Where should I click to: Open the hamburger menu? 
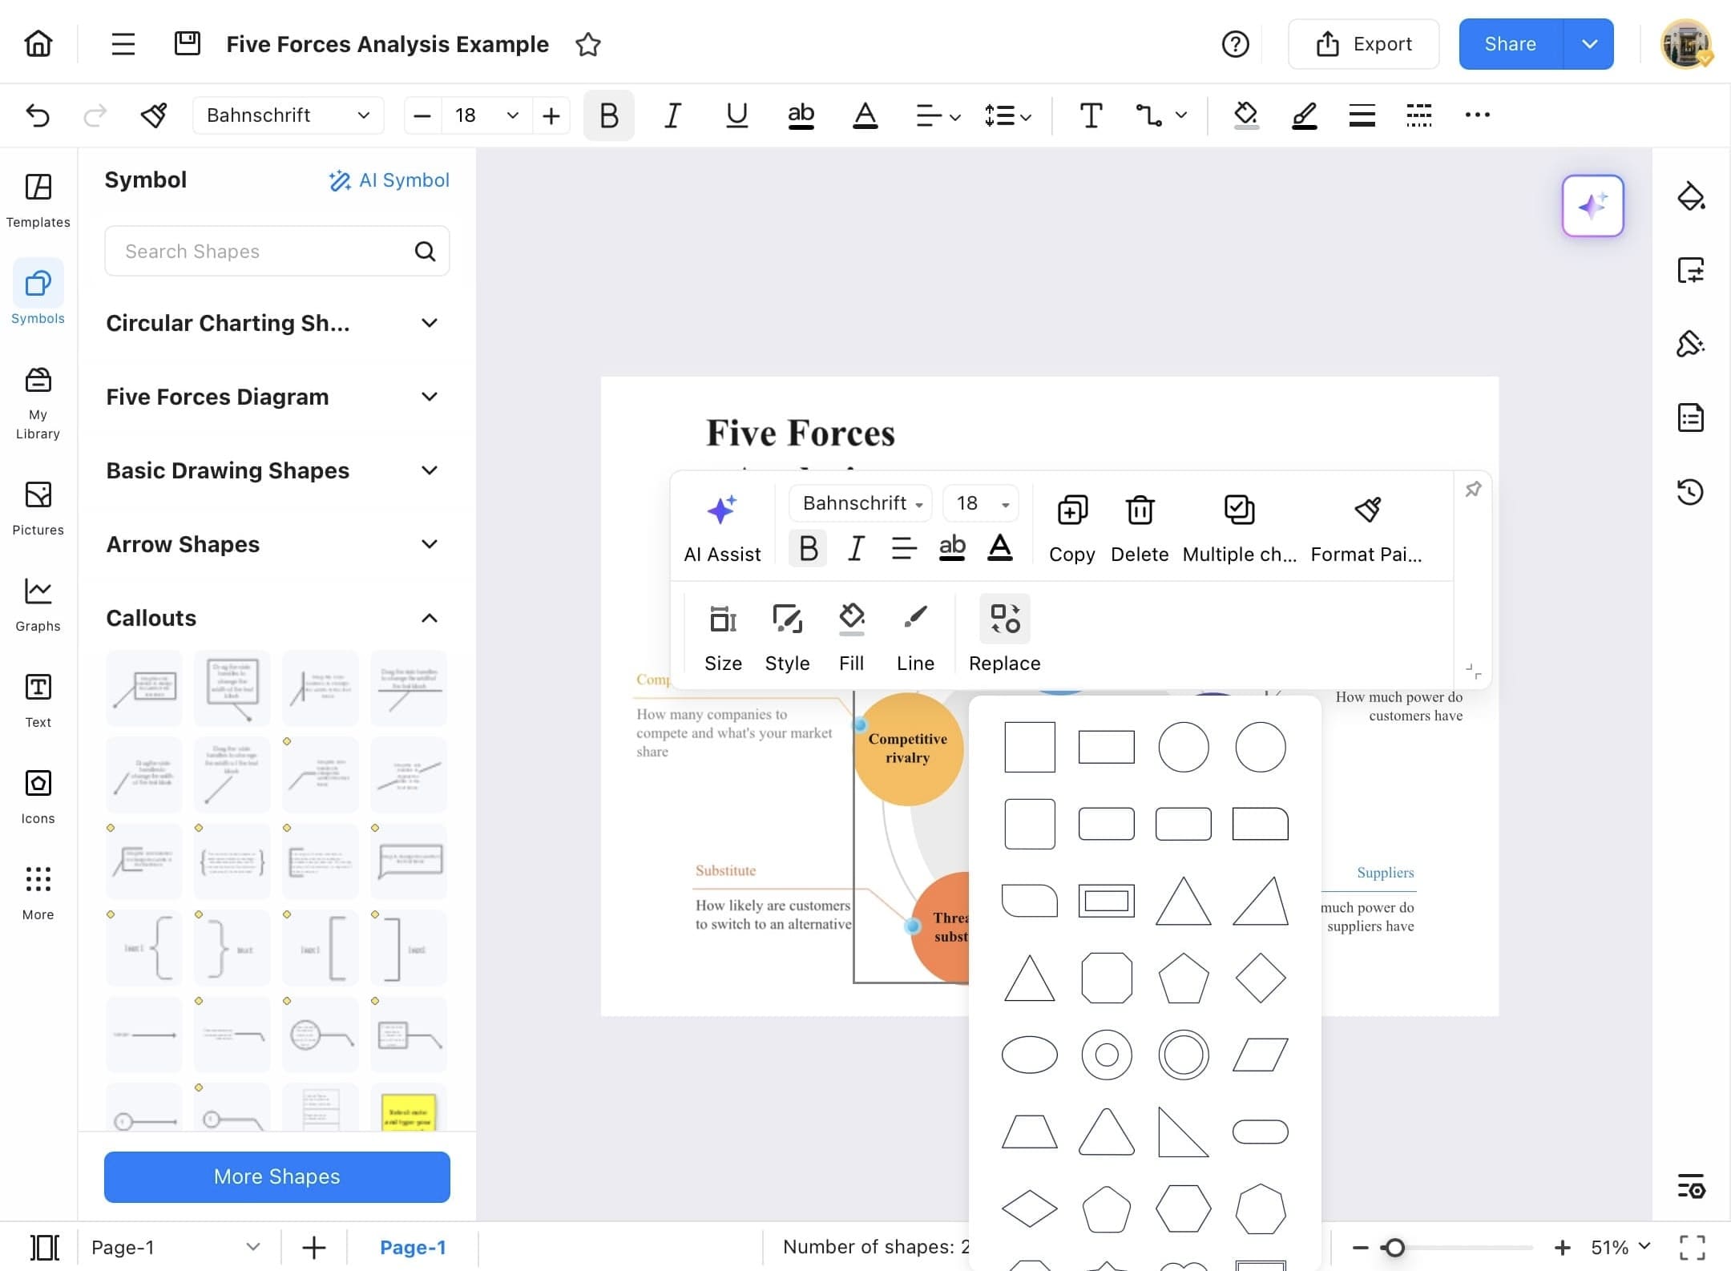tap(123, 44)
